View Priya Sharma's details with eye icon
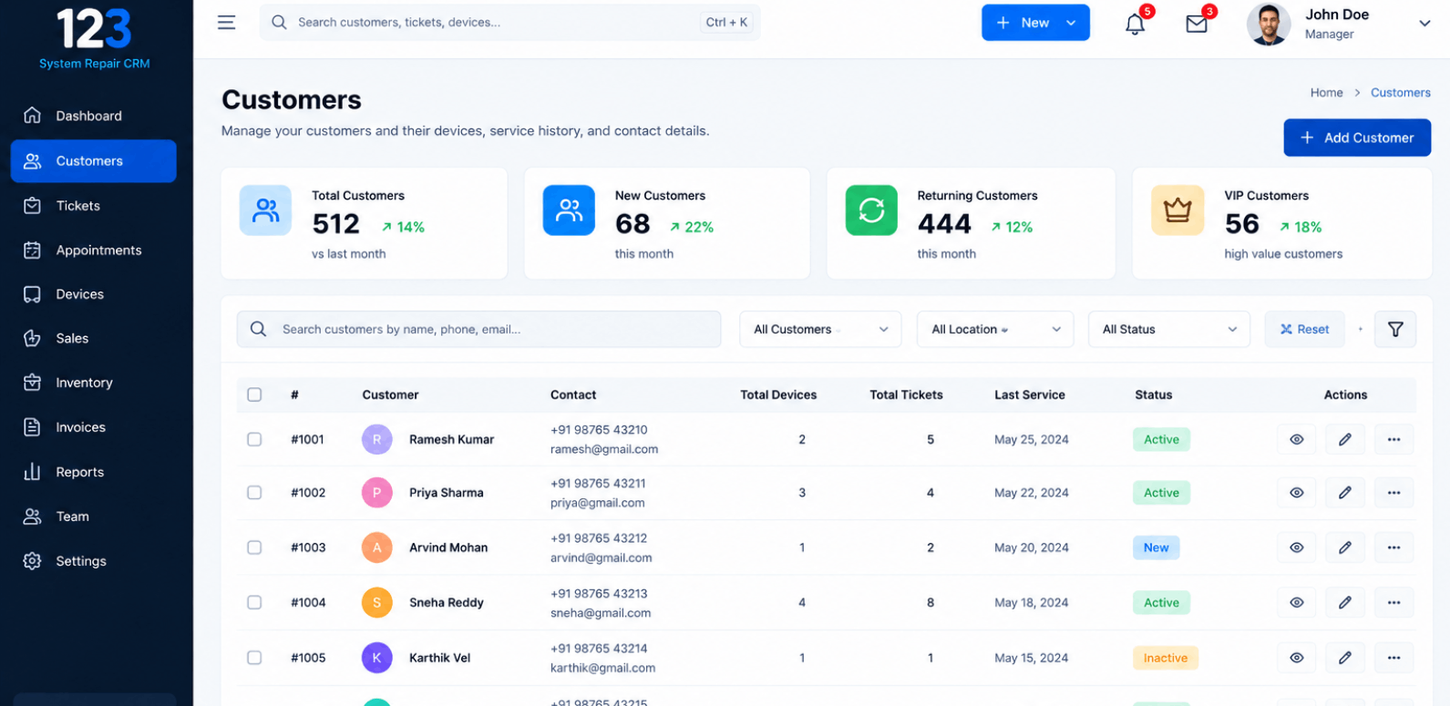The width and height of the screenshot is (1450, 706). pyautogui.click(x=1296, y=493)
